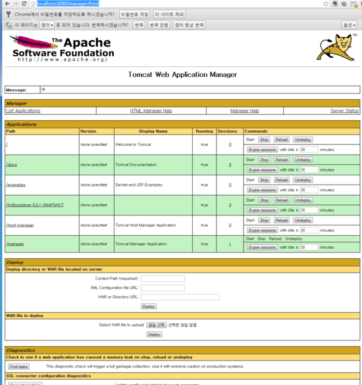362x385 pixels.
Task: Click the page icon beside the URL
Action: [33, 4]
